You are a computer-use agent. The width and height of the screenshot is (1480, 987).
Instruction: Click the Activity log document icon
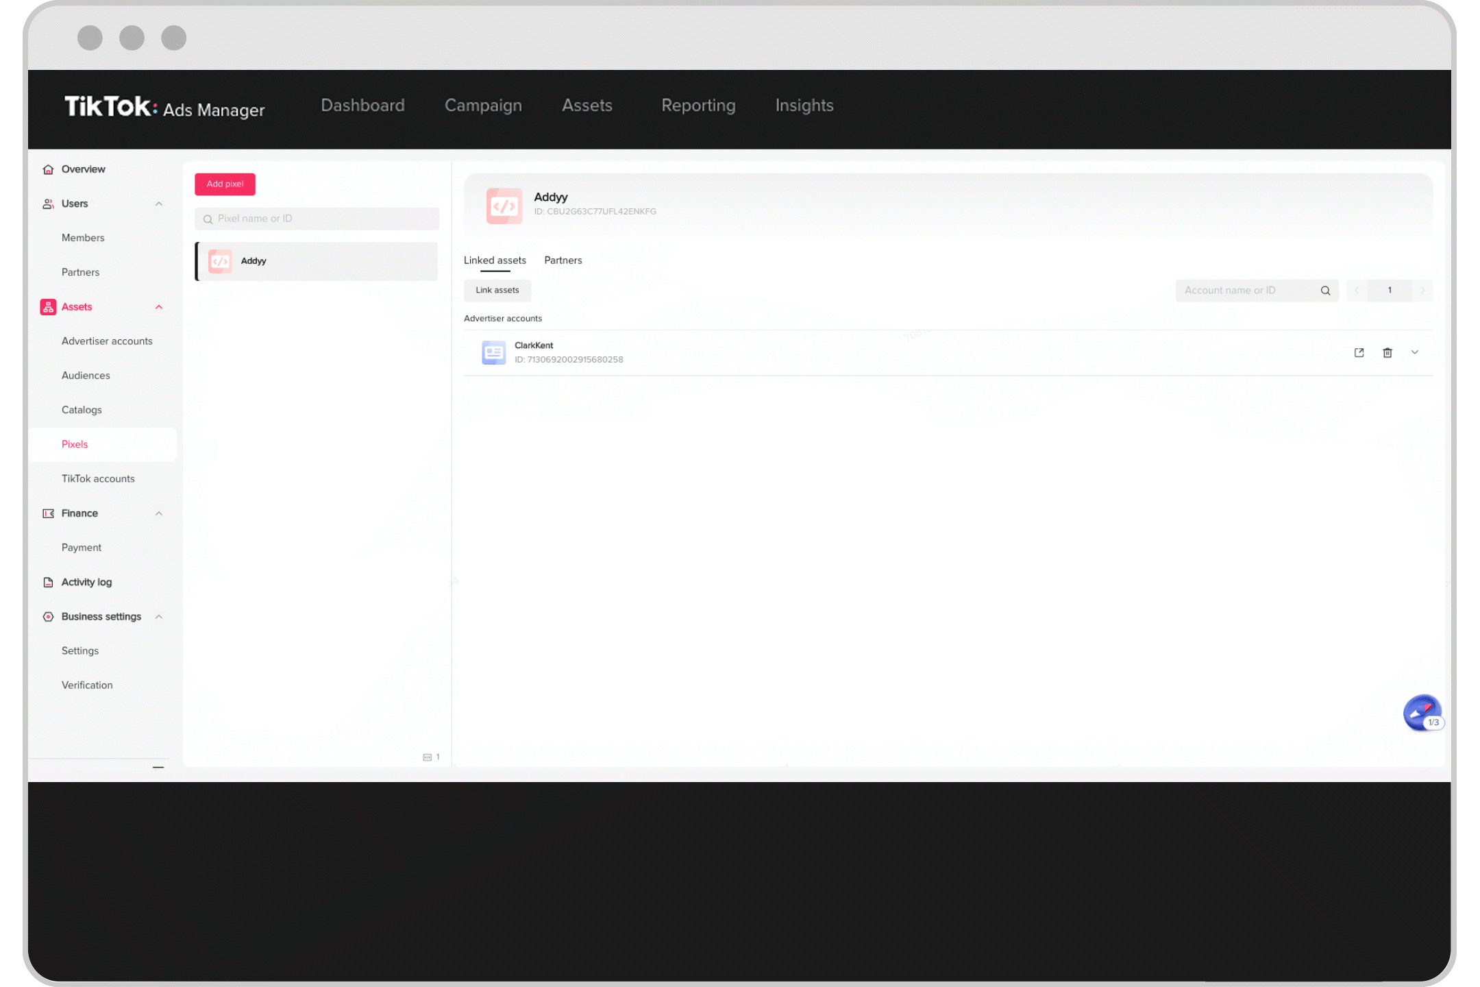(x=48, y=582)
